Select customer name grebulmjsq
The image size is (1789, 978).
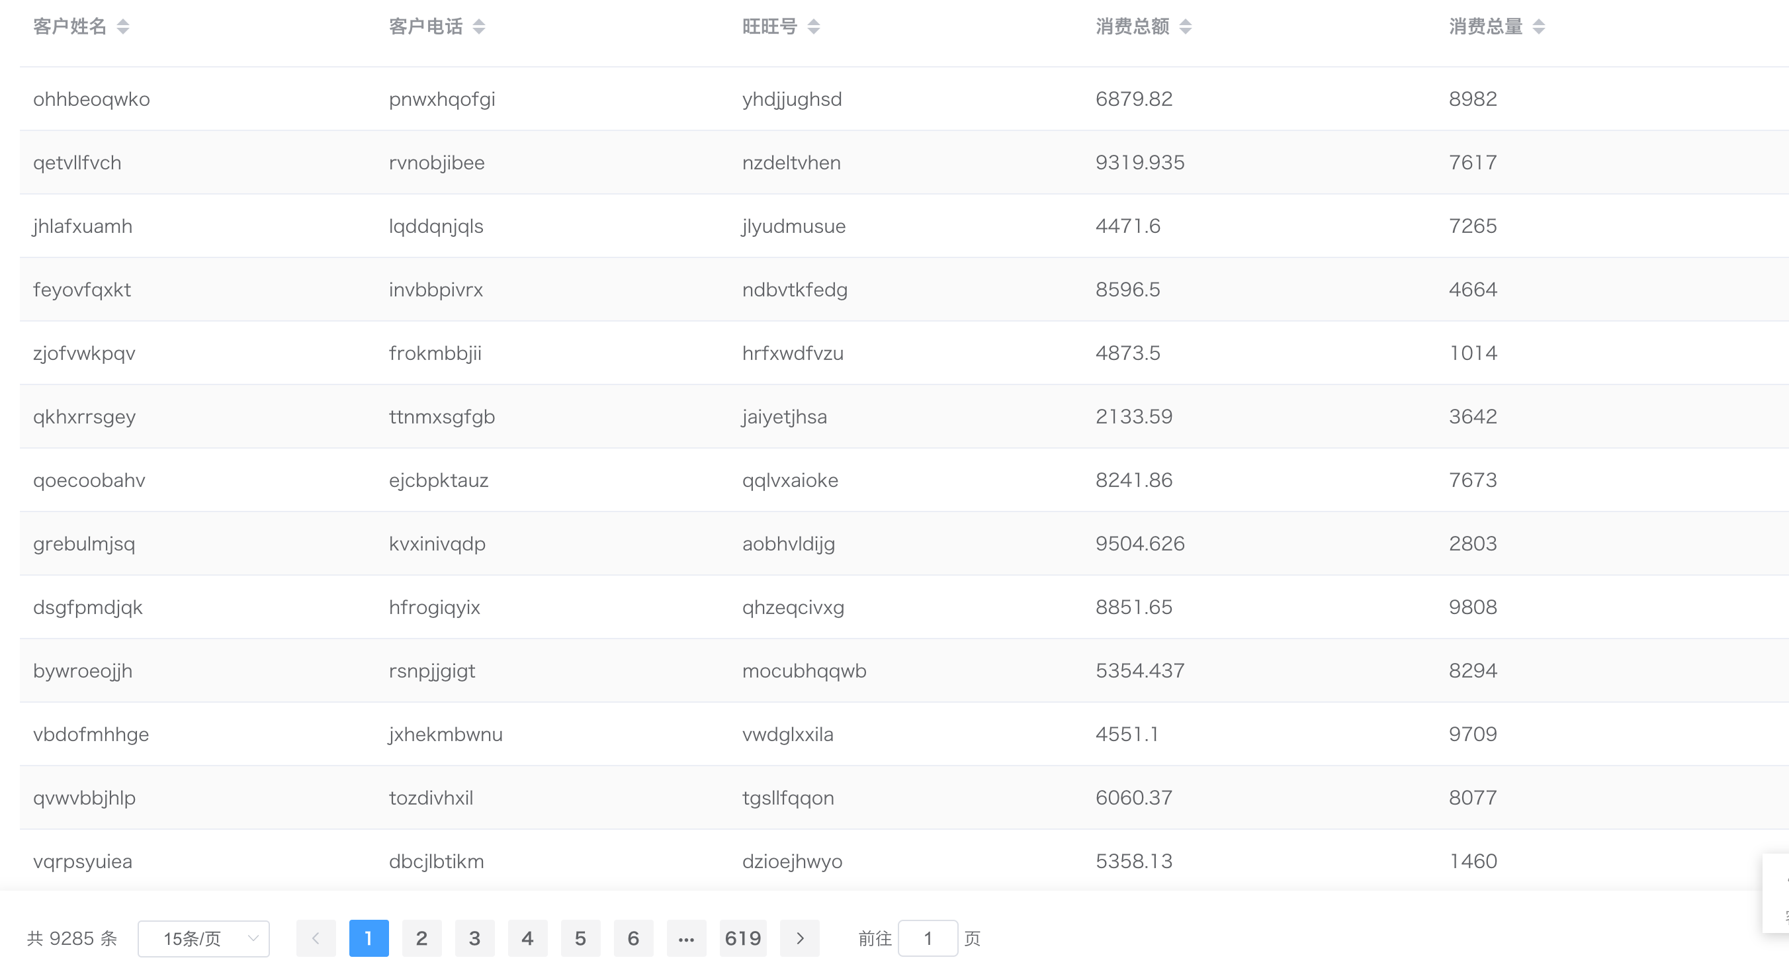click(x=84, y=544)
